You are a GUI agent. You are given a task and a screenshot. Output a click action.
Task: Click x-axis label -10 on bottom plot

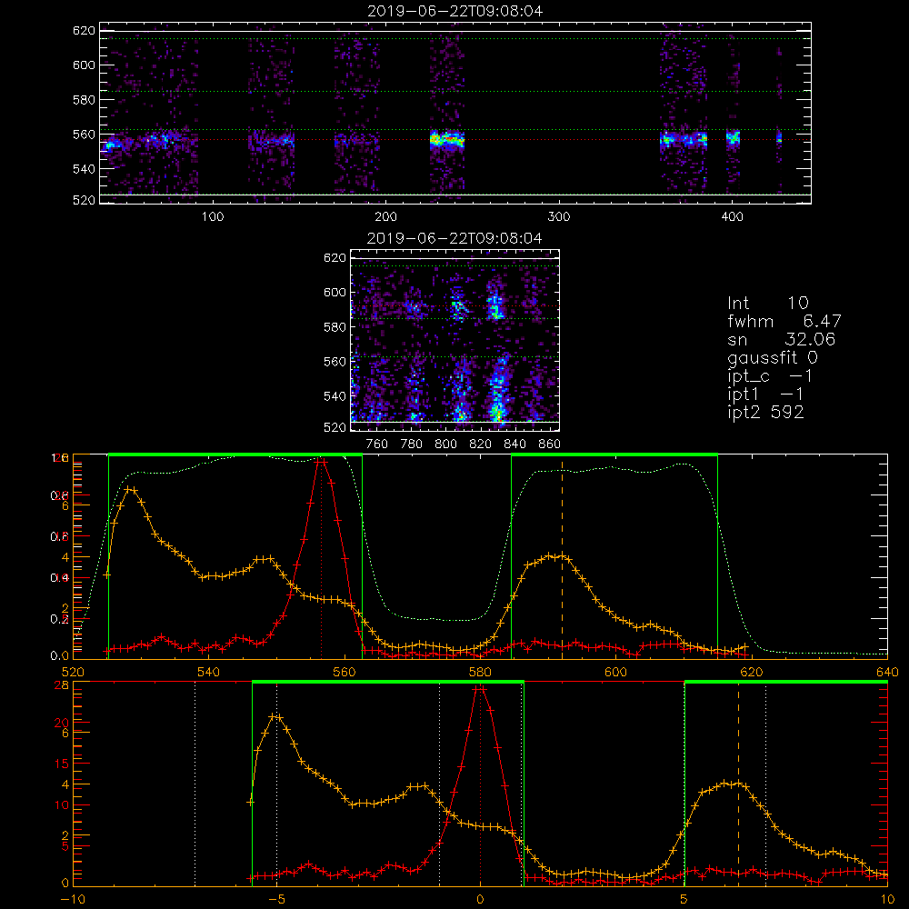[x=73, y=899]
